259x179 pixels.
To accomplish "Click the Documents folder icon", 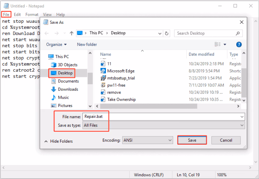I will click(53, 81).
